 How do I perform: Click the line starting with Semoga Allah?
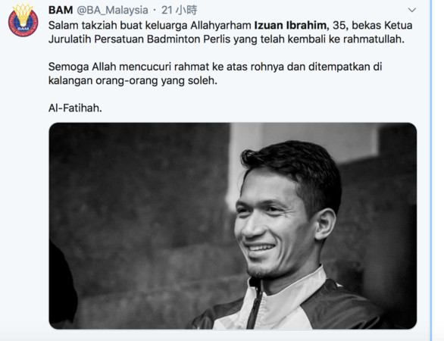pos(215,67)
